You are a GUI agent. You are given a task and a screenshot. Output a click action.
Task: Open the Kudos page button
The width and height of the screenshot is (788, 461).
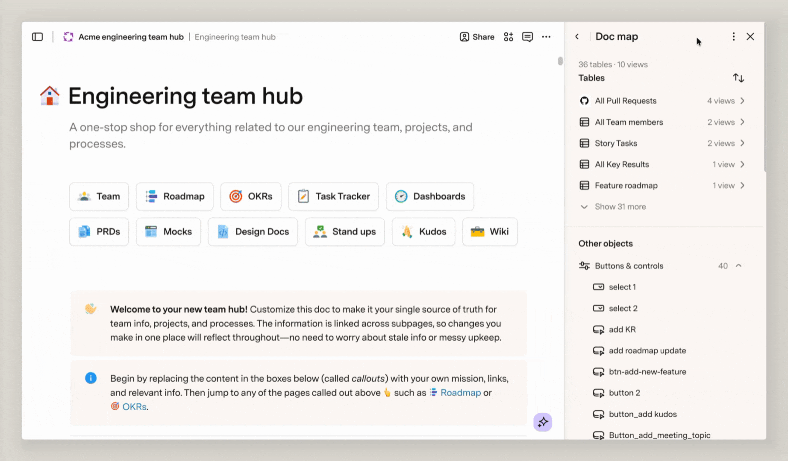coord(423,232)
